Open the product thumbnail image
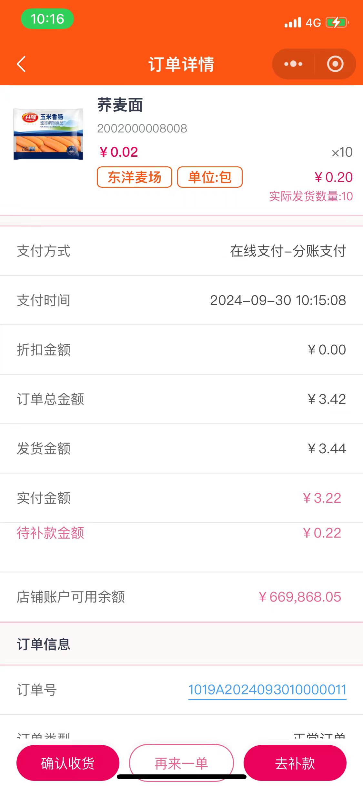 [48, 134]
